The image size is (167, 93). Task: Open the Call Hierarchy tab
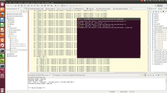coord(80,75)
